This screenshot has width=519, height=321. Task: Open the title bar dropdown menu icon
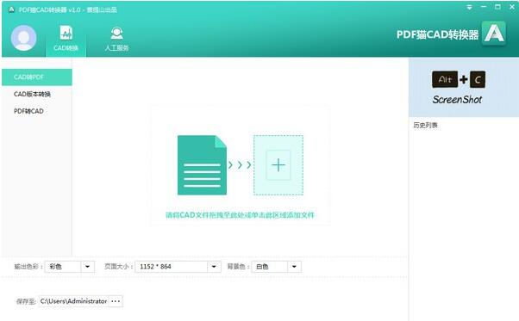469,7
